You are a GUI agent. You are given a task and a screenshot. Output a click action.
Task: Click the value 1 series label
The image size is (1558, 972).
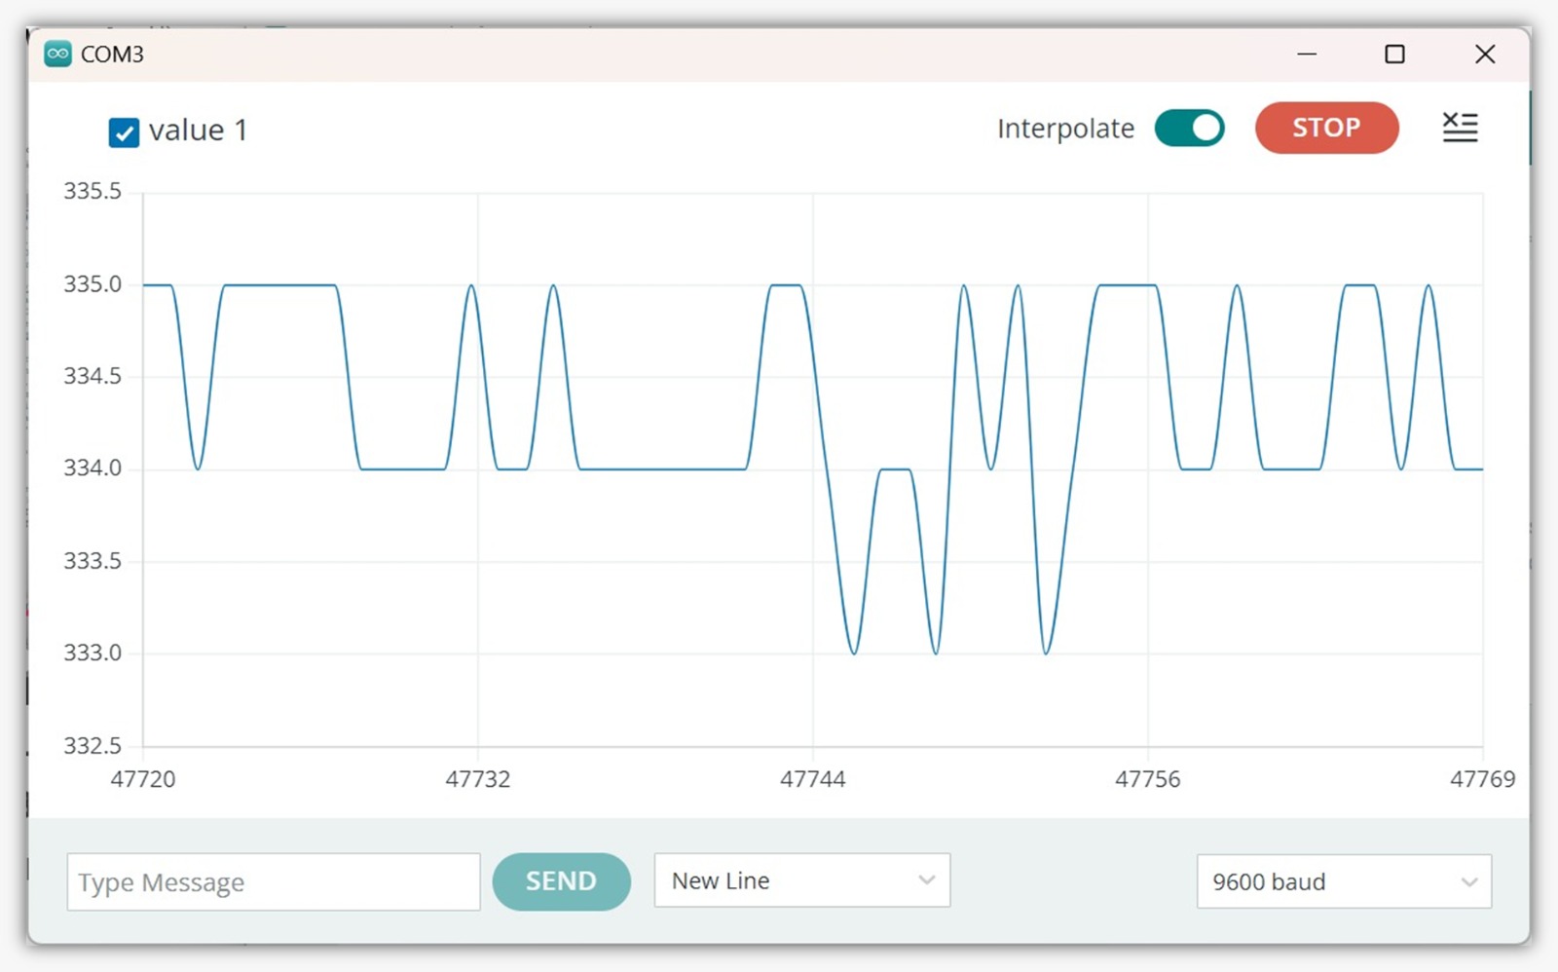point(198,131)
